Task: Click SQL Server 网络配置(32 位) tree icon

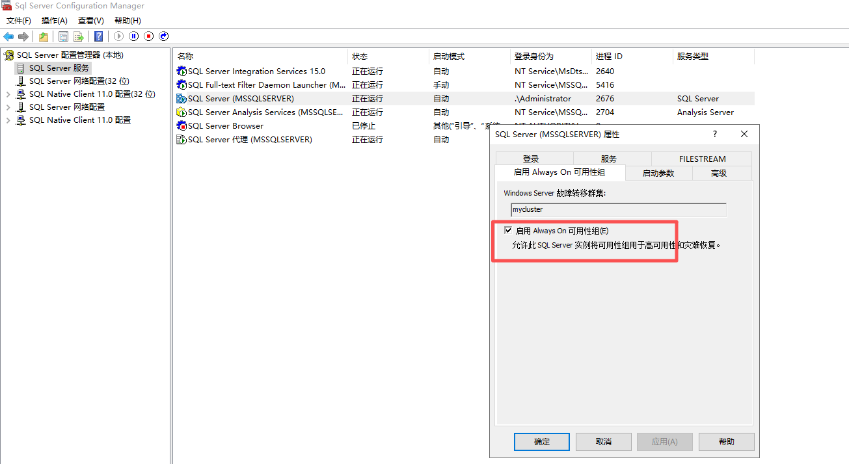Action: [21, 81]
